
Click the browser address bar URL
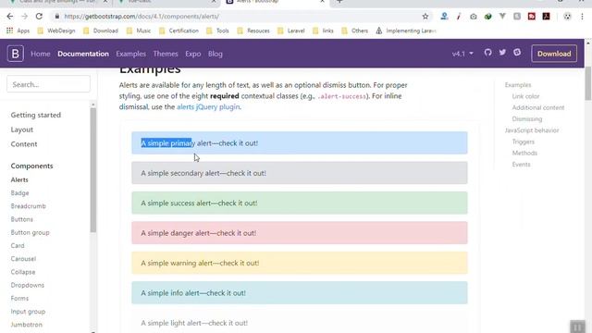coord(142,17)
